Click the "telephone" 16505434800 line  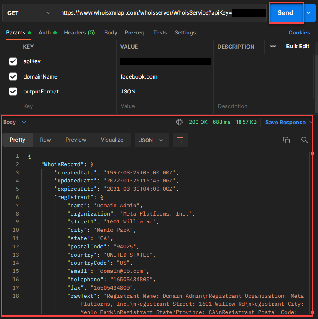111,280
